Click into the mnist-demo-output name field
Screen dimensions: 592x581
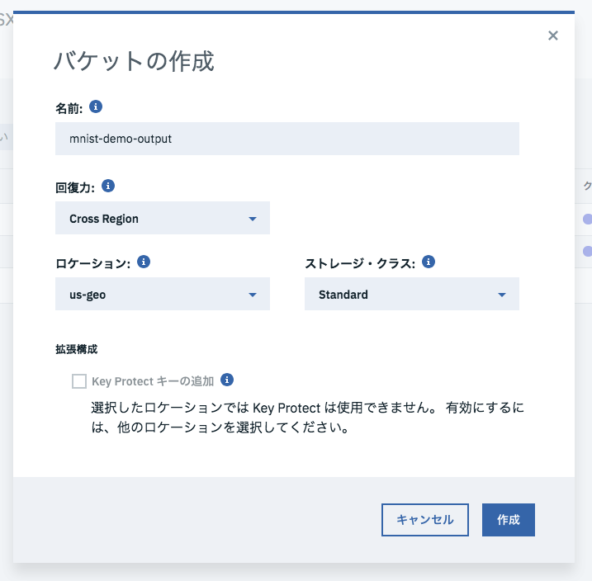point(287,139)
